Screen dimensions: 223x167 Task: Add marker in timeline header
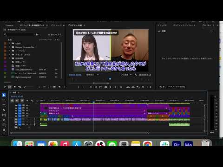pos(27,101)
